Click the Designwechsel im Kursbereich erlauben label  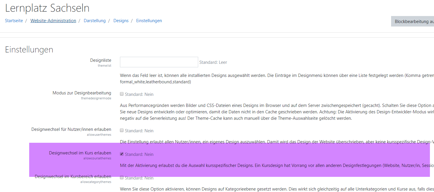73,177
